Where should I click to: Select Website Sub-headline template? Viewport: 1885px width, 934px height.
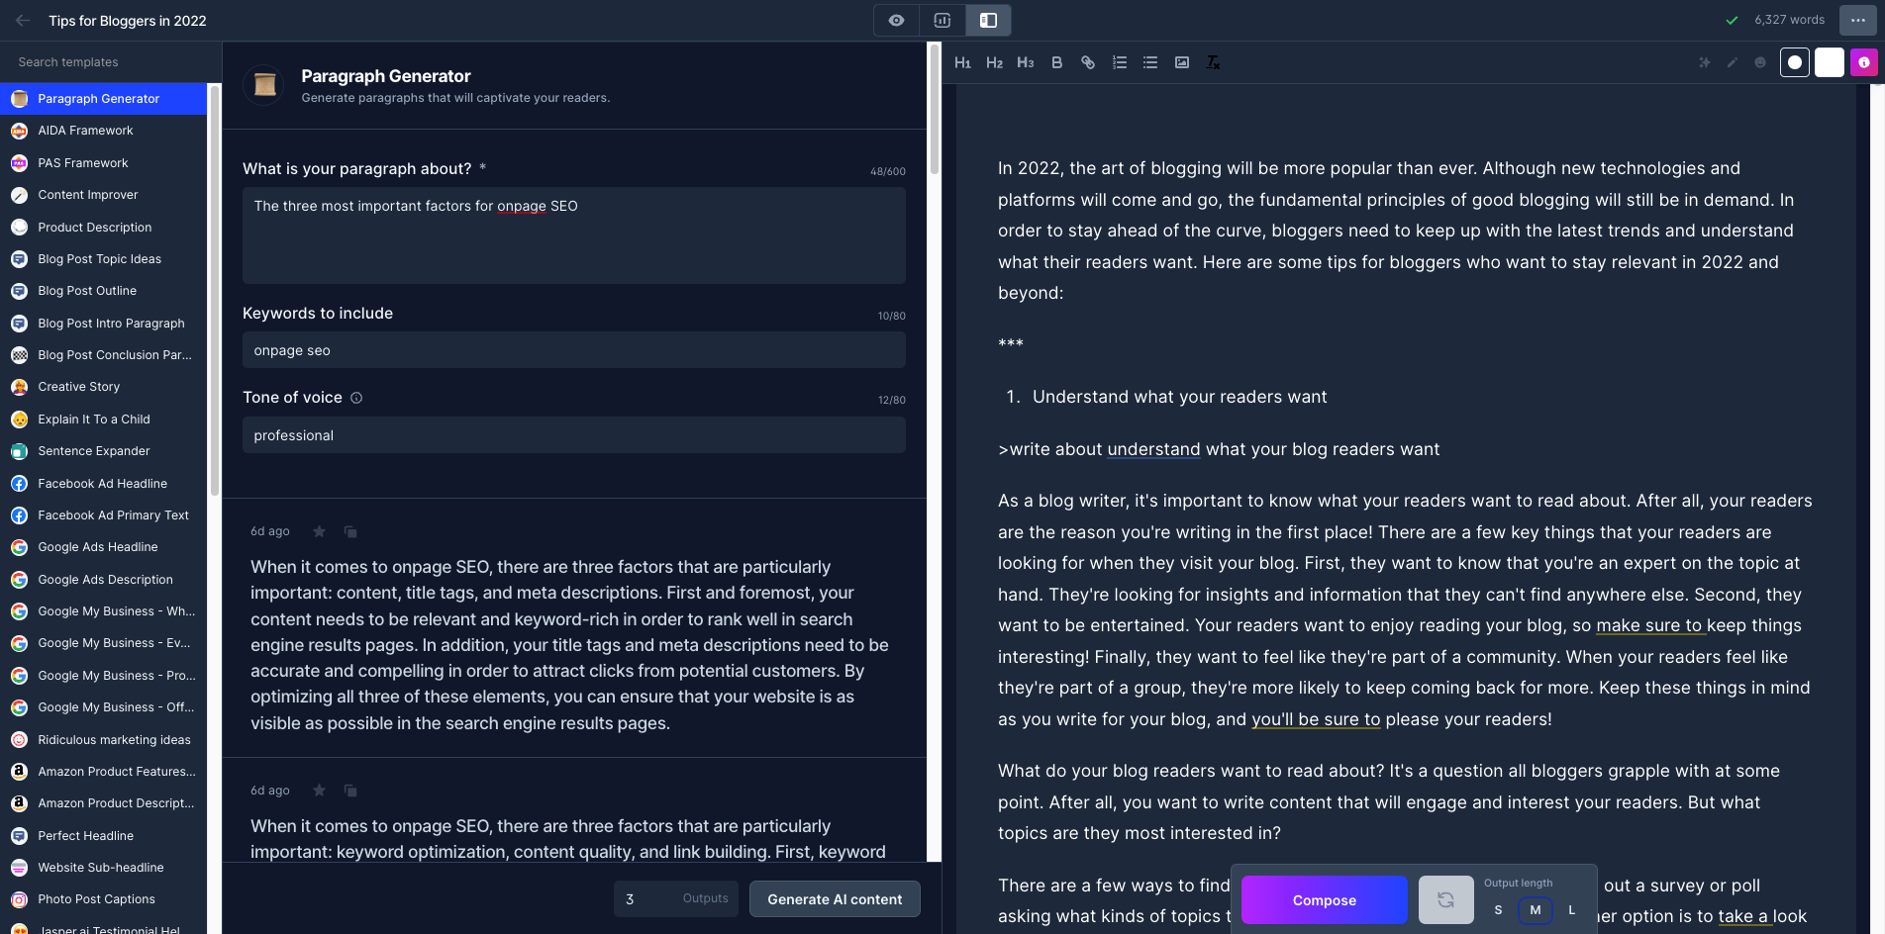(x=104, y=868)
